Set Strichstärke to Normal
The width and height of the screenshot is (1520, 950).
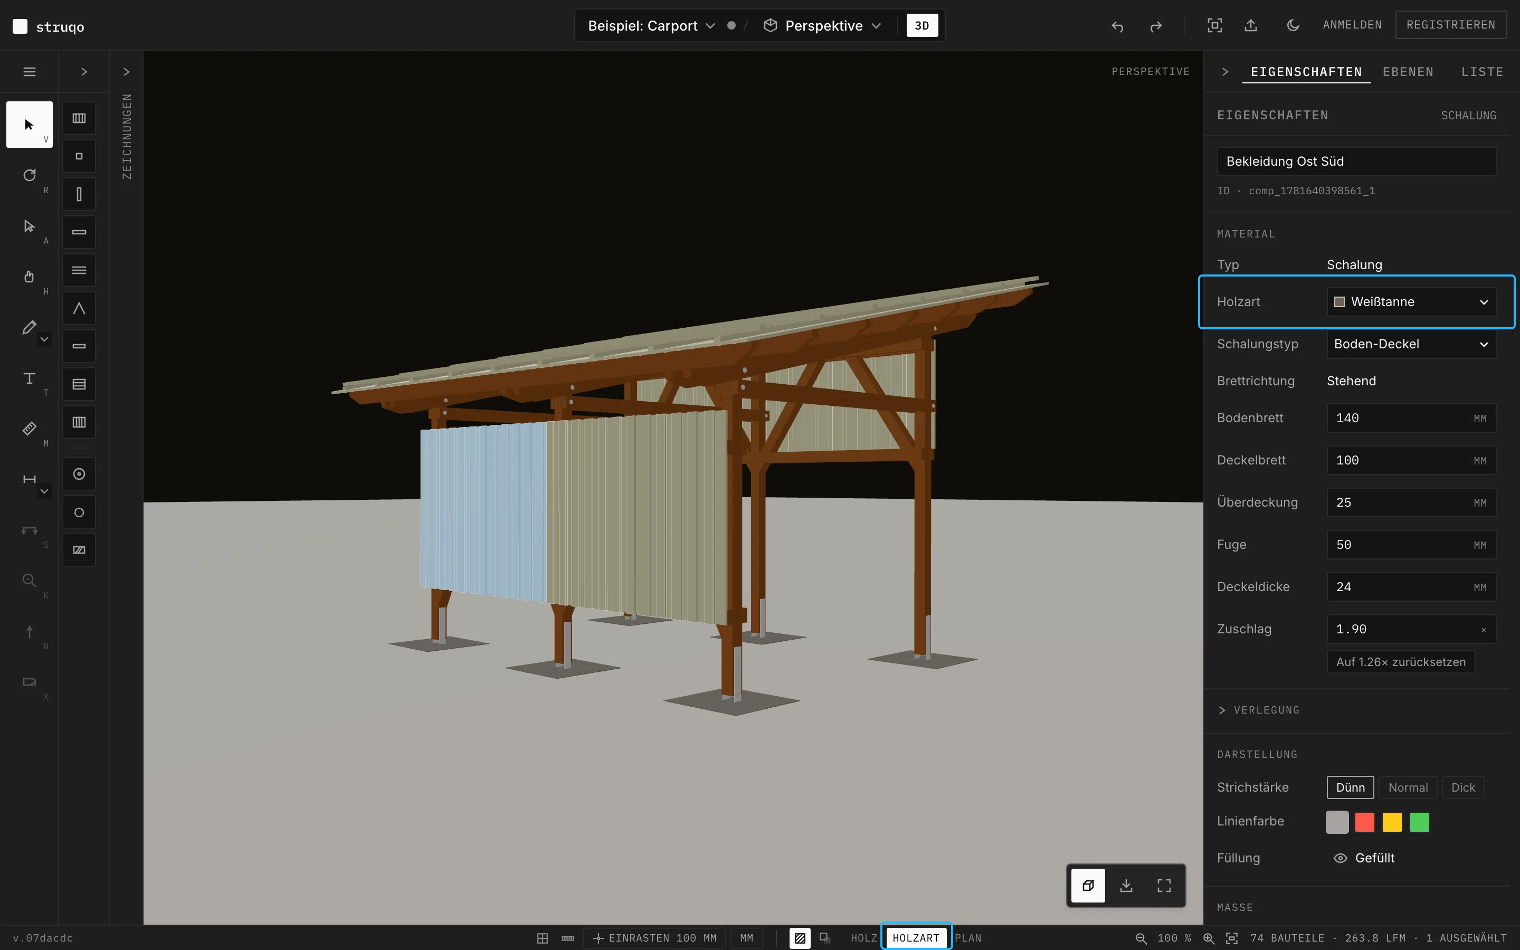[1408, 787]
